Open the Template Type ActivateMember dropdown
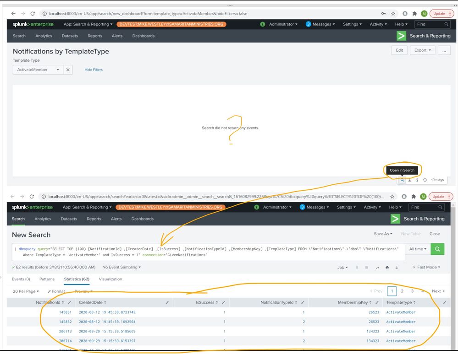Image resolution: width=458 pixels, height=354 pixels. (38, 70)
